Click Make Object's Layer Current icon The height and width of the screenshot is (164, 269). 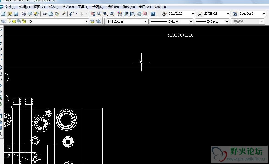point(92,21)
